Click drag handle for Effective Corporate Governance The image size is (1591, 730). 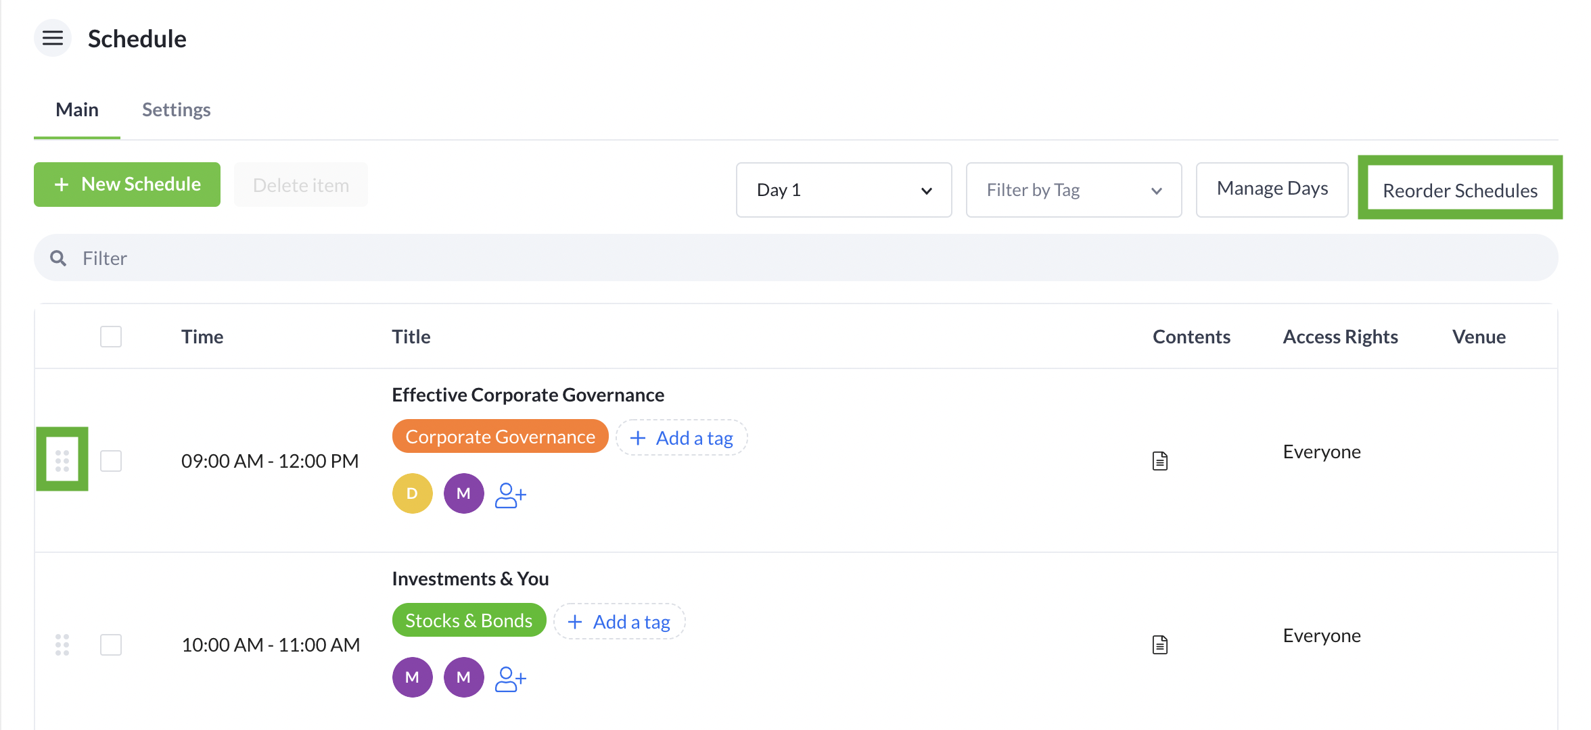pos(62,460)
